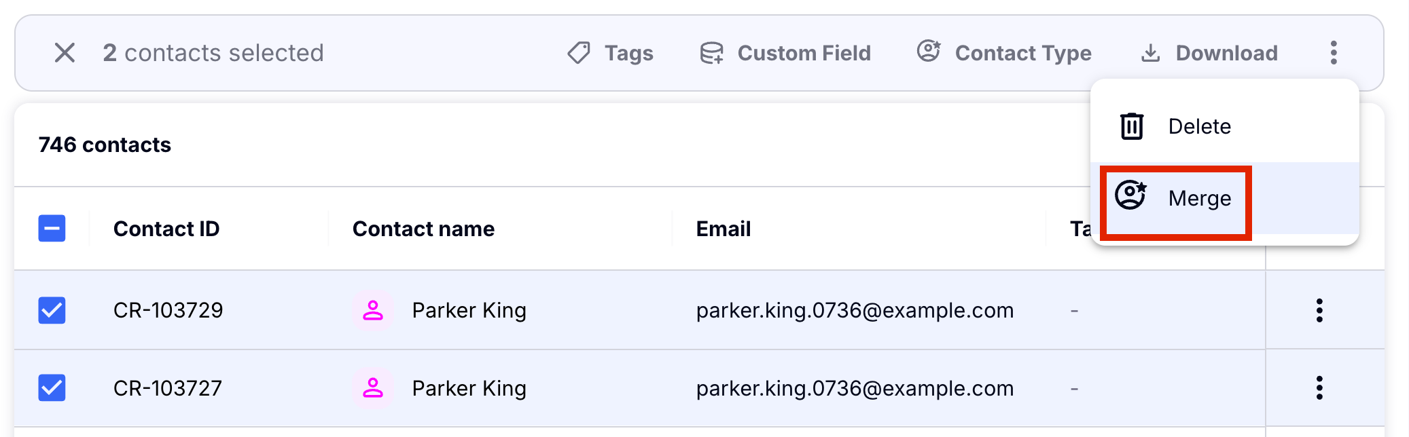The width and height of the screenshot is (1409, 437).
Task: Click the Contact Type button label
Action: [1023, 53]
